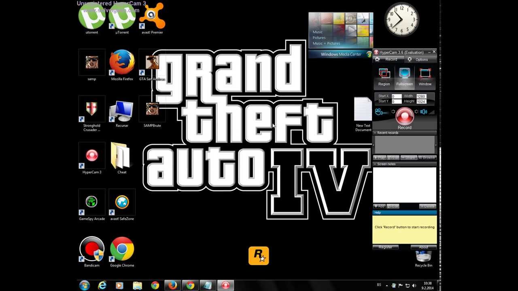Open video settings gear beside camera icon

(393, 112)
